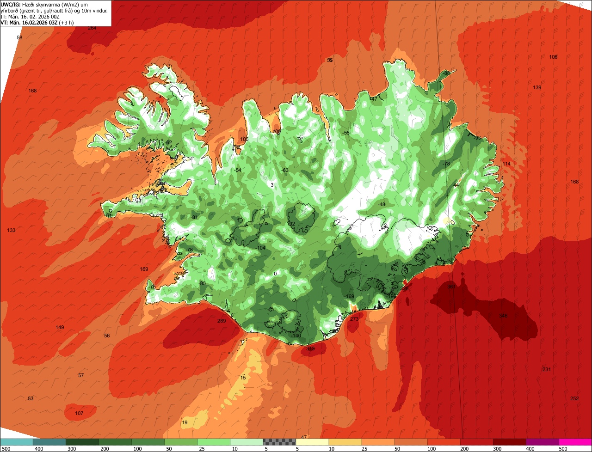Click the pale yellow legend swatch from 5 to 10
The width and height of the screenshot is (592, 452).
pos(312,442)
